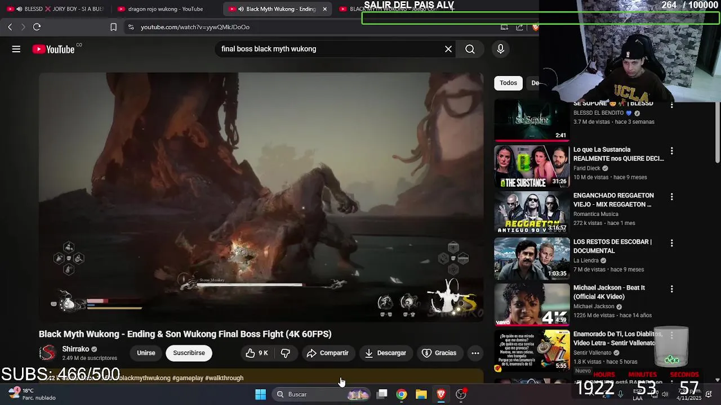Bookmark this page in the browser
Viewport: 721px width, 405px height.
click(113, 27)
